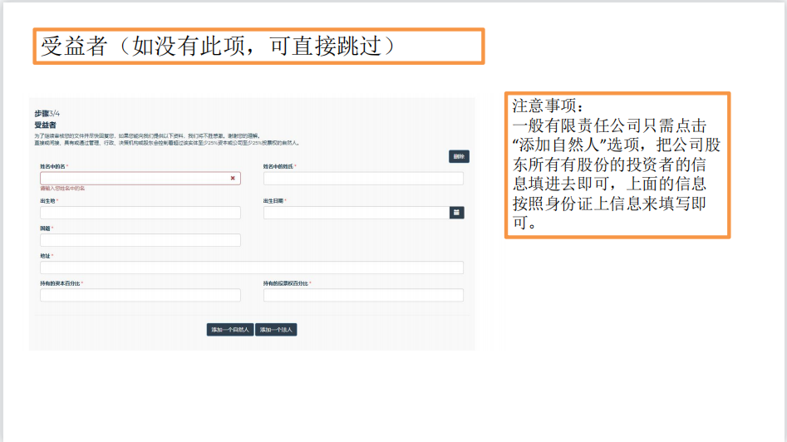Click the 姓名中的姓氏 field label

coord(279,166)
